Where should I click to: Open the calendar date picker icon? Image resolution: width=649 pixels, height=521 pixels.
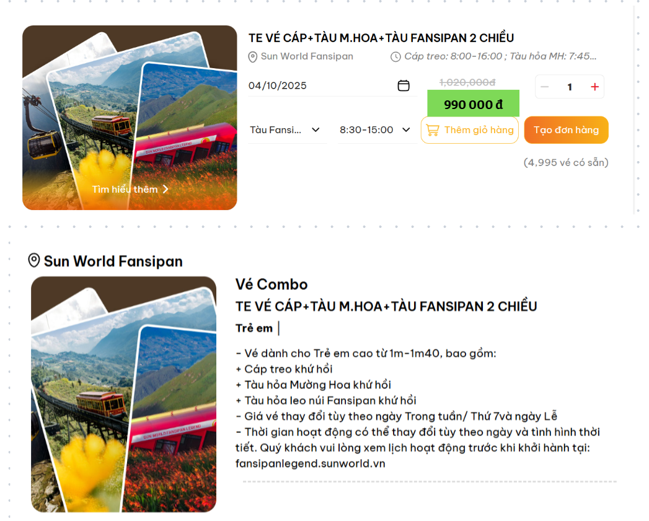[x=403, y=85]
